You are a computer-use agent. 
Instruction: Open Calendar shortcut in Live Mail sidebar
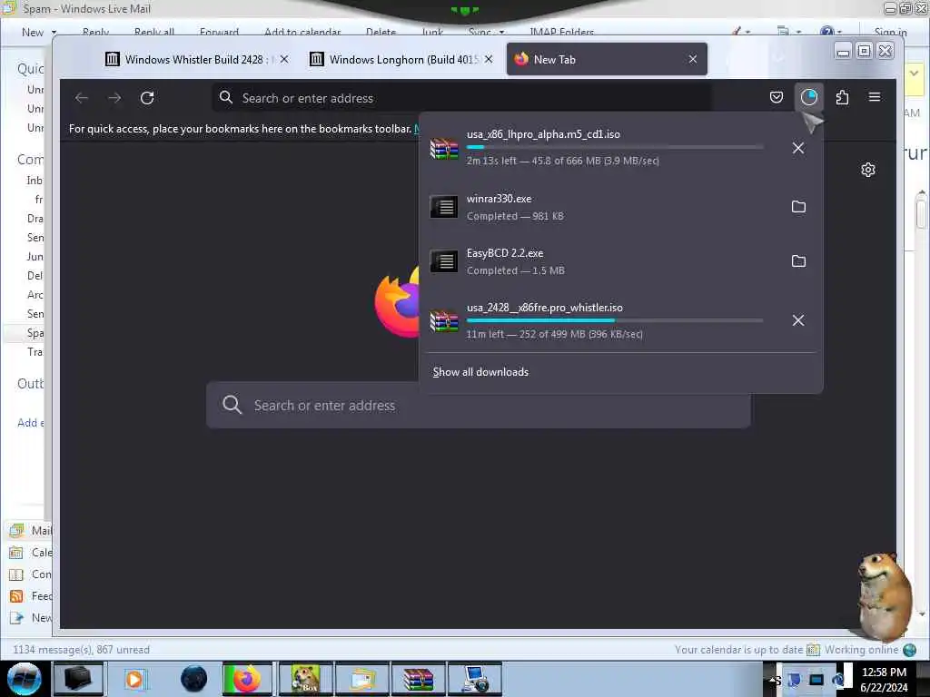[30, 553]
